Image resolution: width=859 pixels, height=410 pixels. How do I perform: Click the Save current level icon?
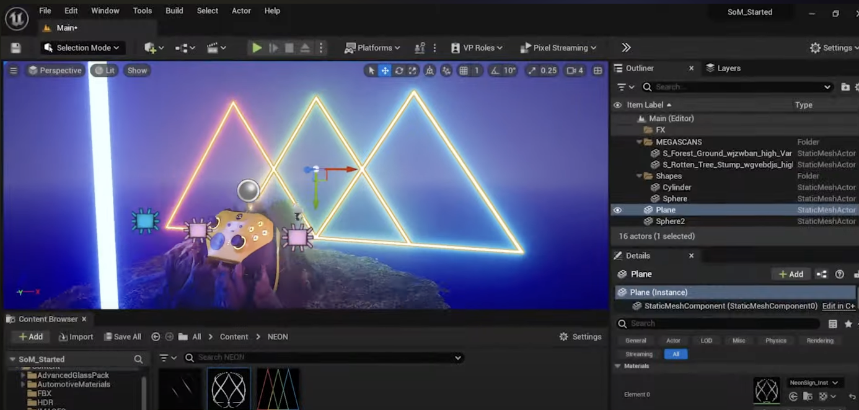click(15, 48)
